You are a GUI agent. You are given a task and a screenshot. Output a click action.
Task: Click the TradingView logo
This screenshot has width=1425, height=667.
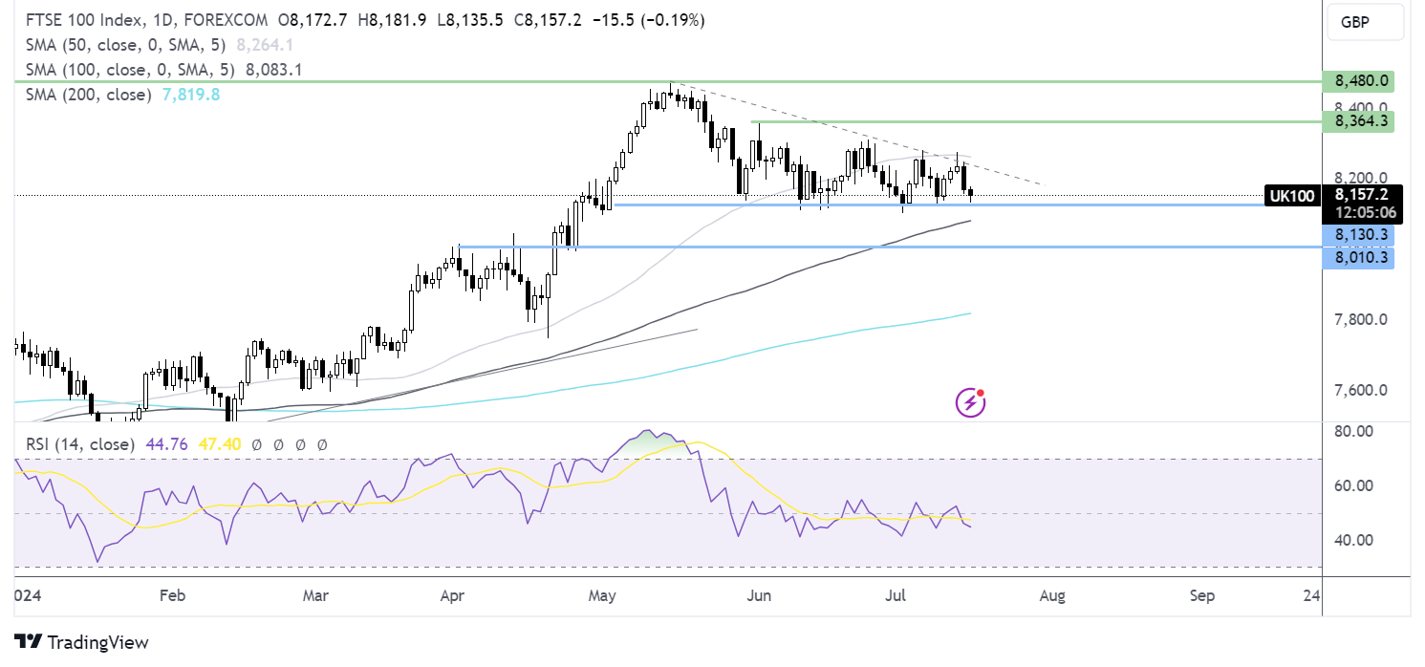click(x=81, y=642)
